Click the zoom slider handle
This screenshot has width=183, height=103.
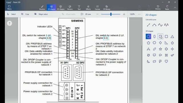(x=111, y=14)
